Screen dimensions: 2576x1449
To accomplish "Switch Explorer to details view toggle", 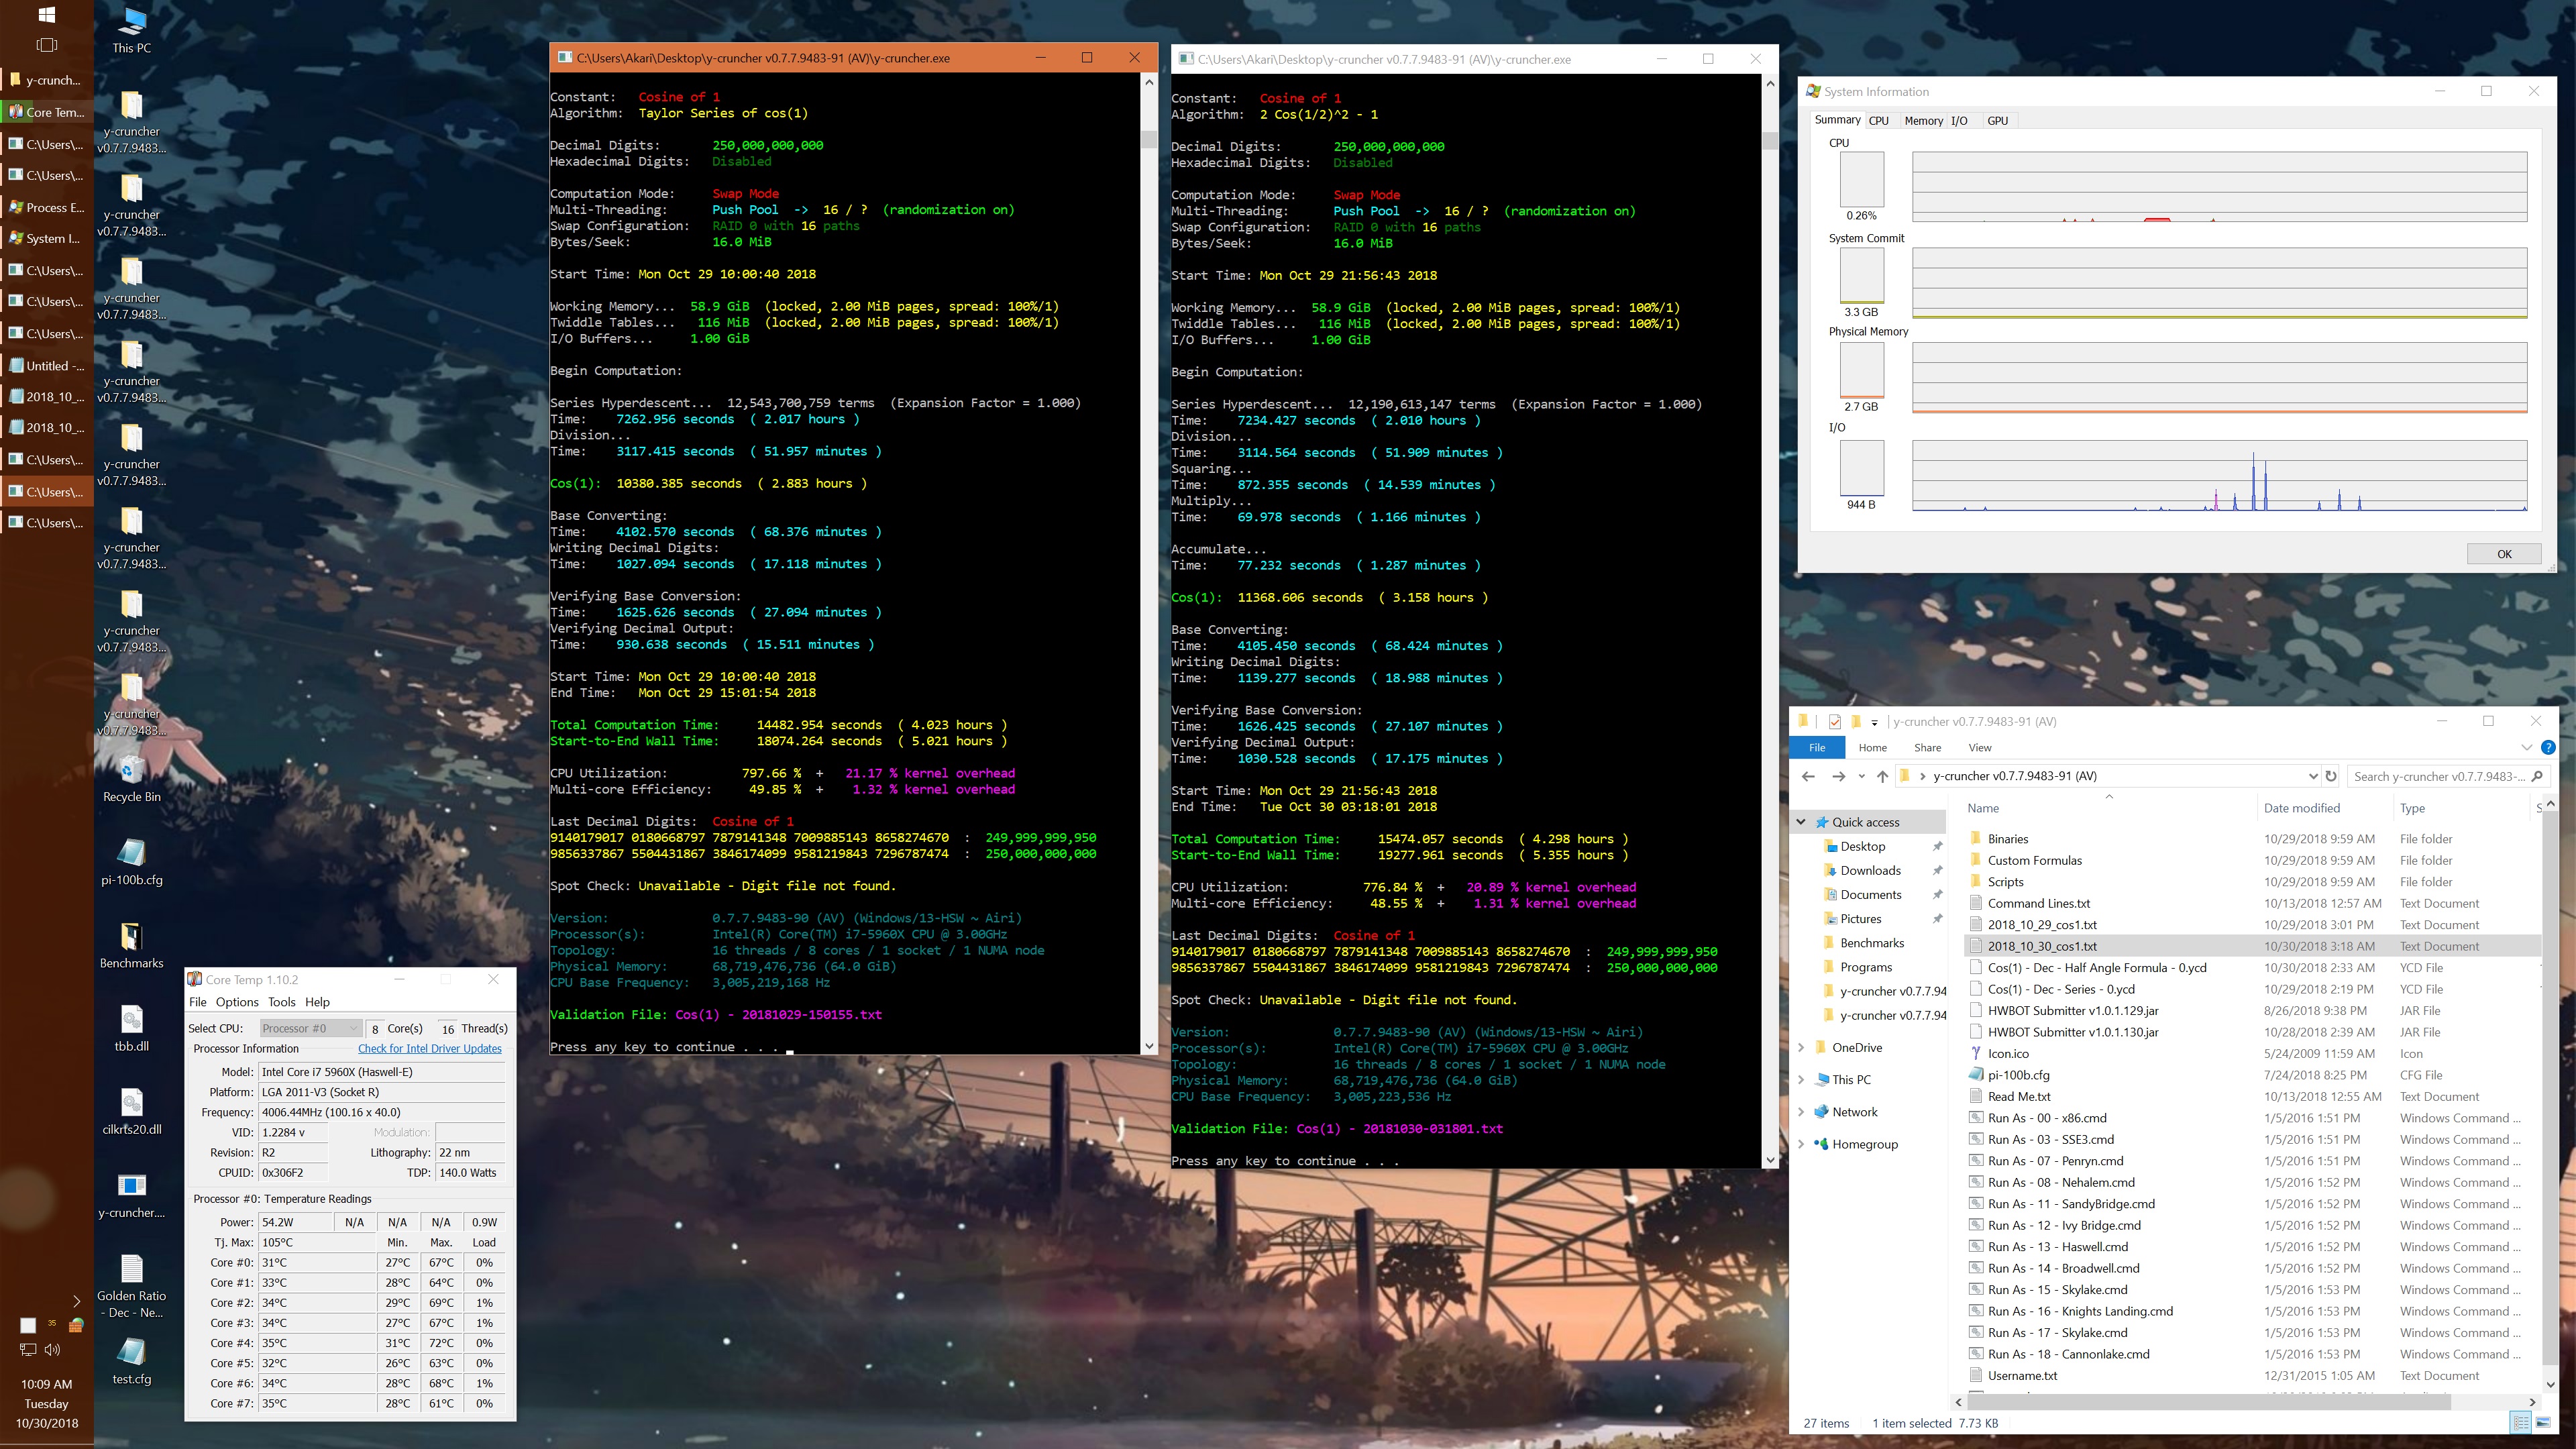I will pyautogui.click(x=2520, y=1423).
